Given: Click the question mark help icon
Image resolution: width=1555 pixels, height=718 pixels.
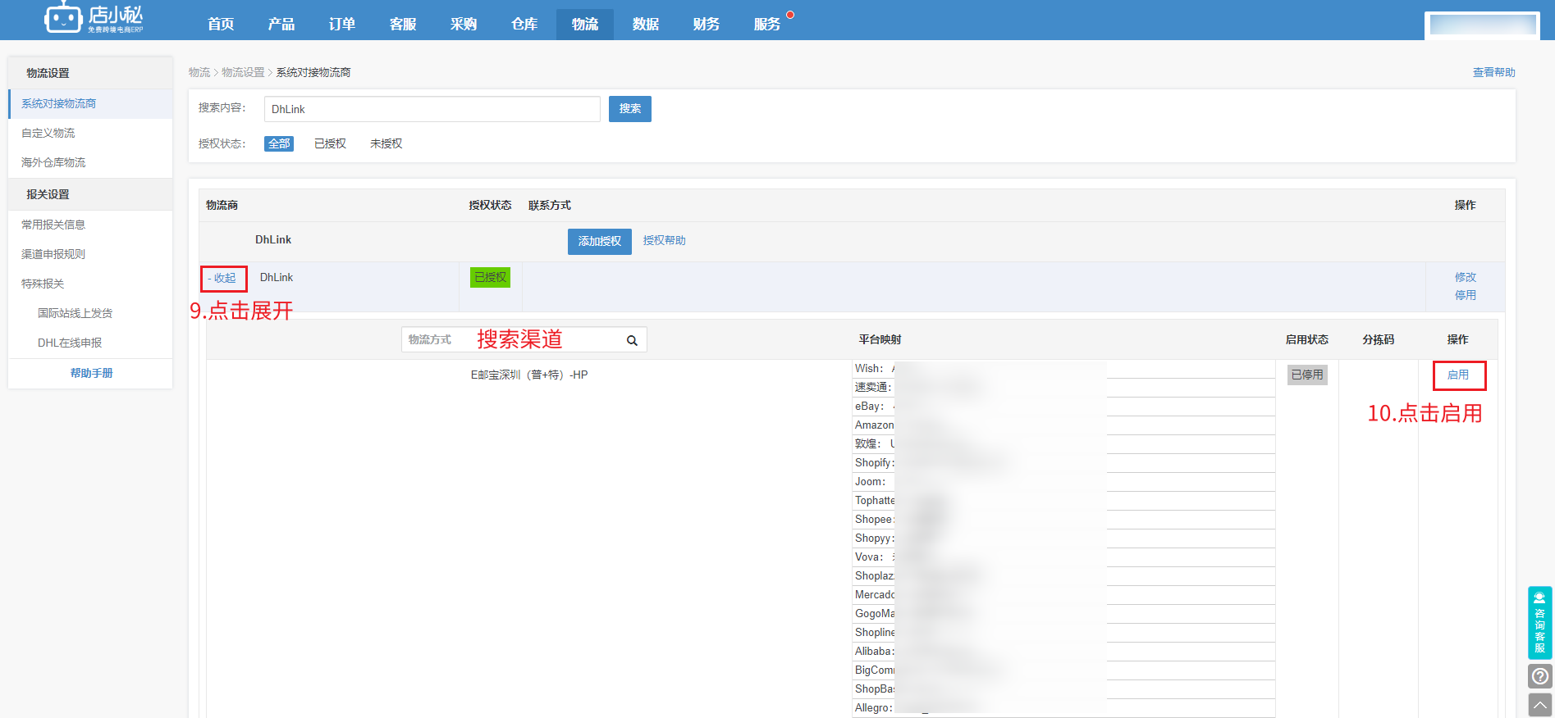Looking at the screenshot, I should click(1540, 676).
